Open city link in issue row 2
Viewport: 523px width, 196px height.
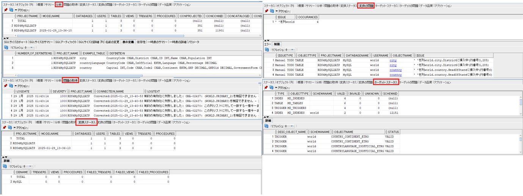pyautogui.click(x=393, y=65)
